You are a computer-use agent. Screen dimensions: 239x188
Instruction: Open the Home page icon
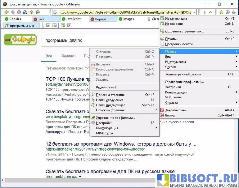pos(31,12)
